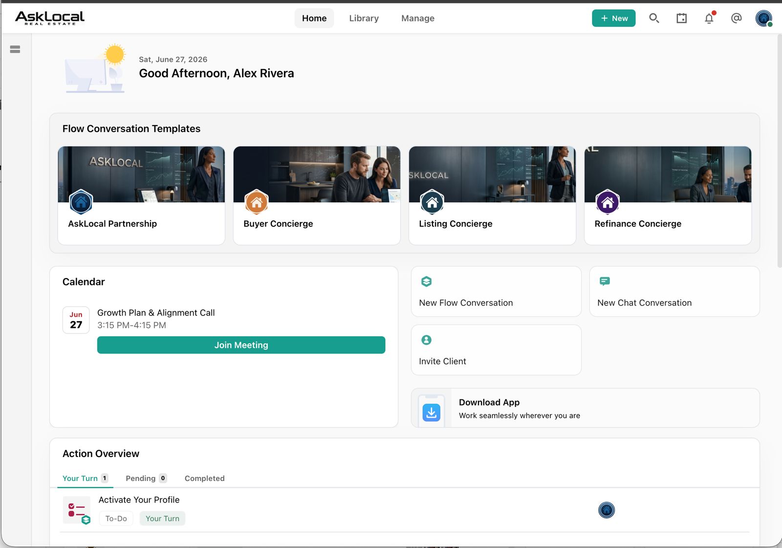Open the user profile avatar menu

coord(763,18)
